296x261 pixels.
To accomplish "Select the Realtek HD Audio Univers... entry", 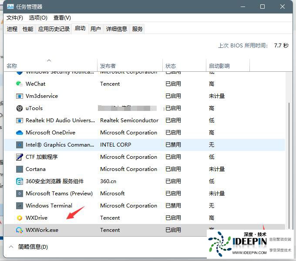I will (x=60, y=120).
